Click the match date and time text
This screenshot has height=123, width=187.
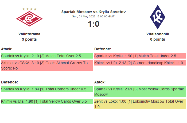[93, 16]
